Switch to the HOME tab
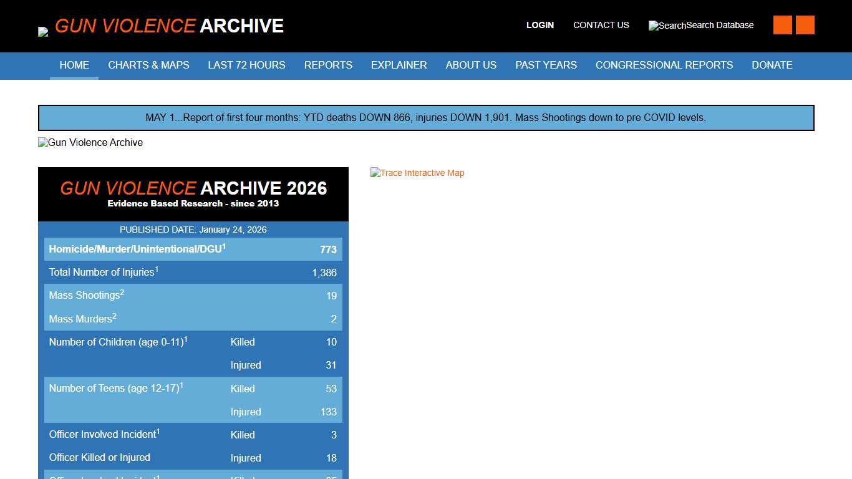Image resolution: width=852 pixels, height=479 pixels. 74,65
